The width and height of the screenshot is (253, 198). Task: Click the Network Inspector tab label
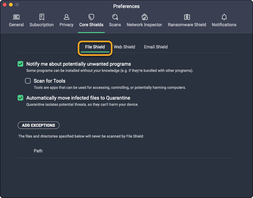144,25
